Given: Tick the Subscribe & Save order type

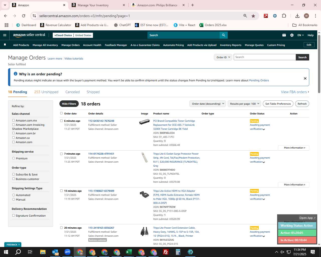Looking at the screenshot, I should click(14, 174).
